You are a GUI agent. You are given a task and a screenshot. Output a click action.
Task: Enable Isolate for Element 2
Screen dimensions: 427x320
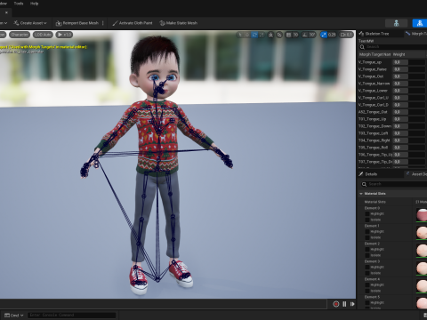coord(367,255)
